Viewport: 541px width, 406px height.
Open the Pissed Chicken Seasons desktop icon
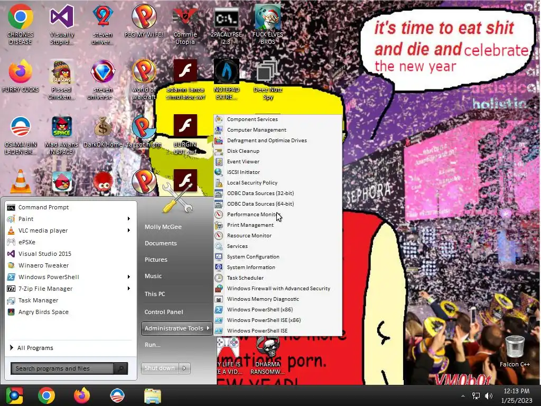pos(62,71)
